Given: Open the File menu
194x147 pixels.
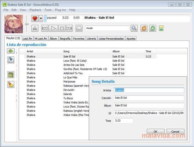Looking at the screenshot, I should (x=6, y=10).
